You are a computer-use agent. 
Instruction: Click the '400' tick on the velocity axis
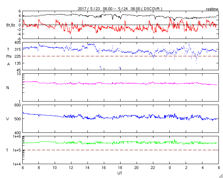[18, 133]
